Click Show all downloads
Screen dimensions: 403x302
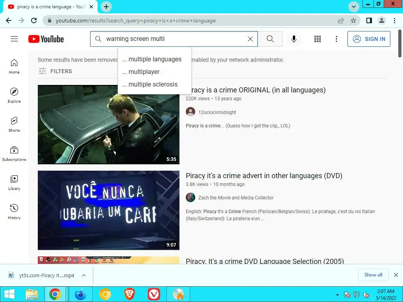pos(373,275)
